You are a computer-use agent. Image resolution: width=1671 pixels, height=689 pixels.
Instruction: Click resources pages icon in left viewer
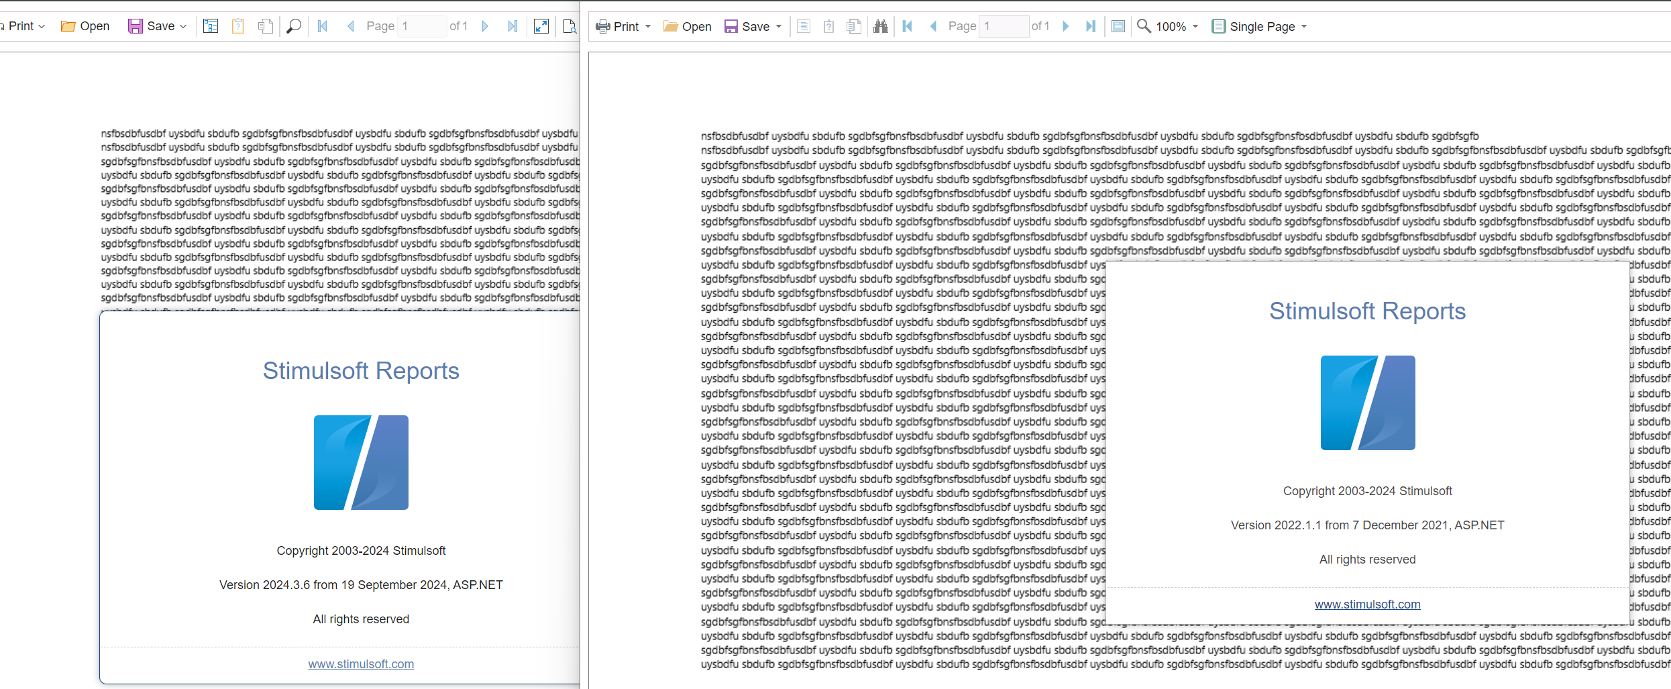tap(266, 26)
